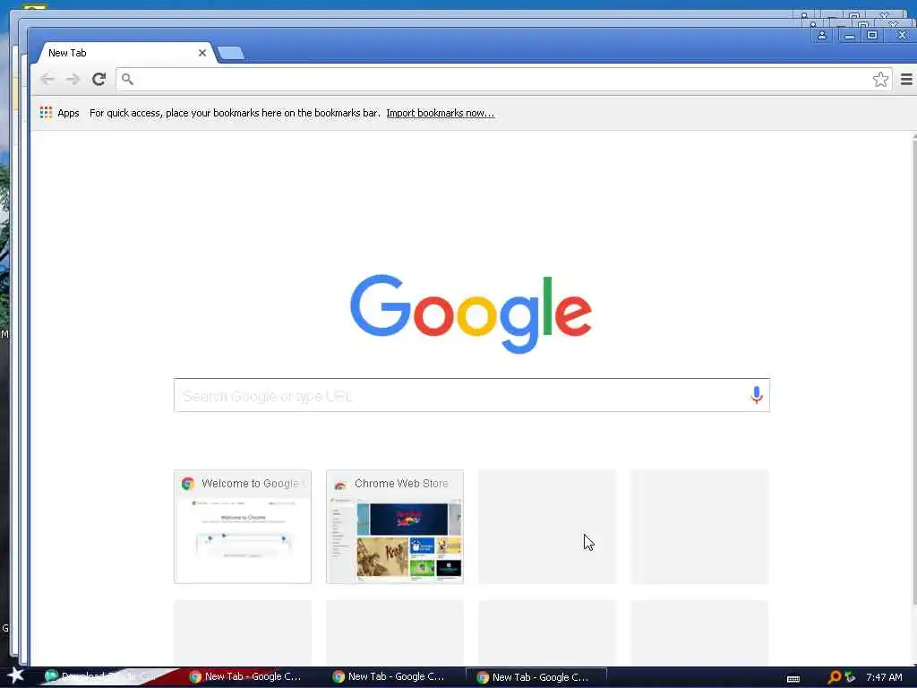Screen dimensions: 917x688
Task: Click the orange magnifier tray icon
Action: [834, 677]
